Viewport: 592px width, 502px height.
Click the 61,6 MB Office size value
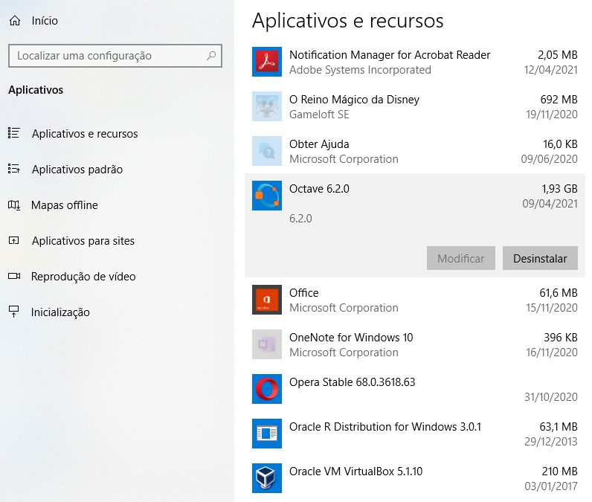(x=559, y=293)
